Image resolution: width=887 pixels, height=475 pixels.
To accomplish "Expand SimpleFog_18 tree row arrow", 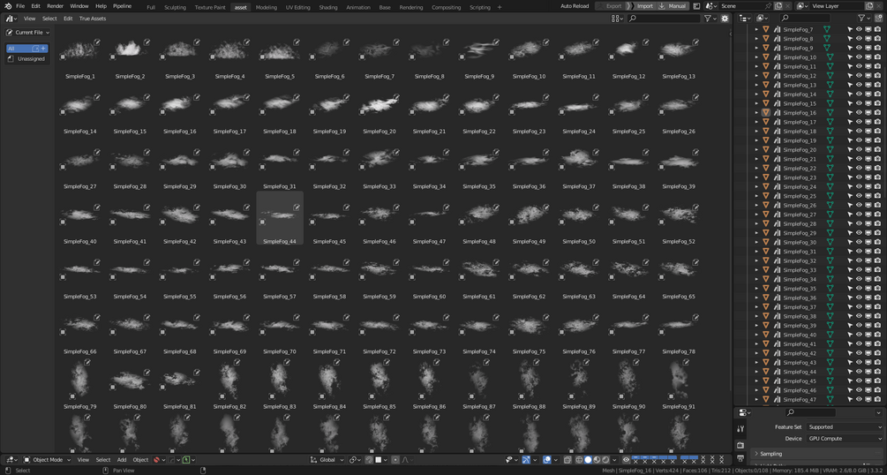I will [x=756, y=132].
